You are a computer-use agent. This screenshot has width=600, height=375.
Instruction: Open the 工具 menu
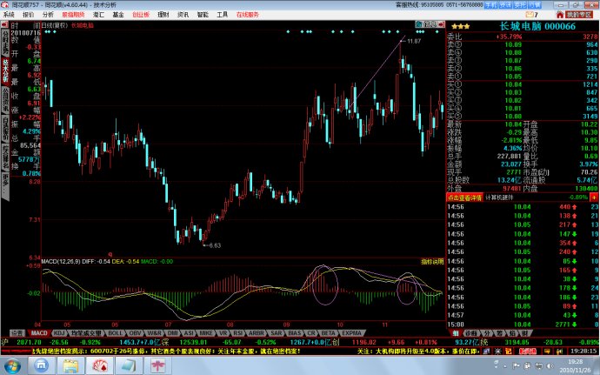223,15
